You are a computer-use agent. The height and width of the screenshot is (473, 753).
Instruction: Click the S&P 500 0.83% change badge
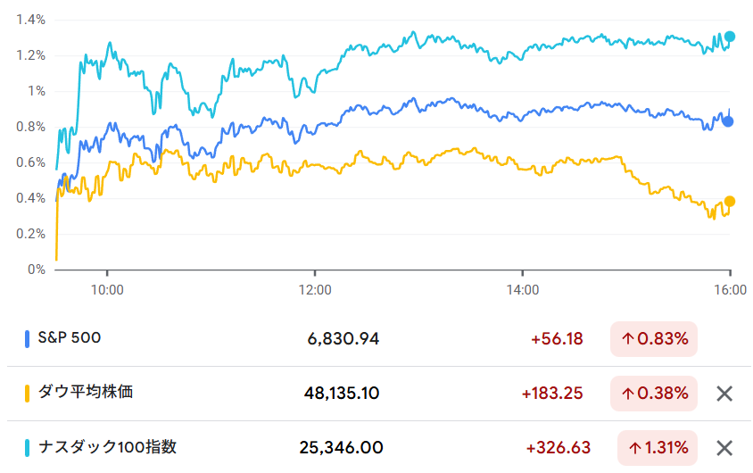(x=654, y=339)
